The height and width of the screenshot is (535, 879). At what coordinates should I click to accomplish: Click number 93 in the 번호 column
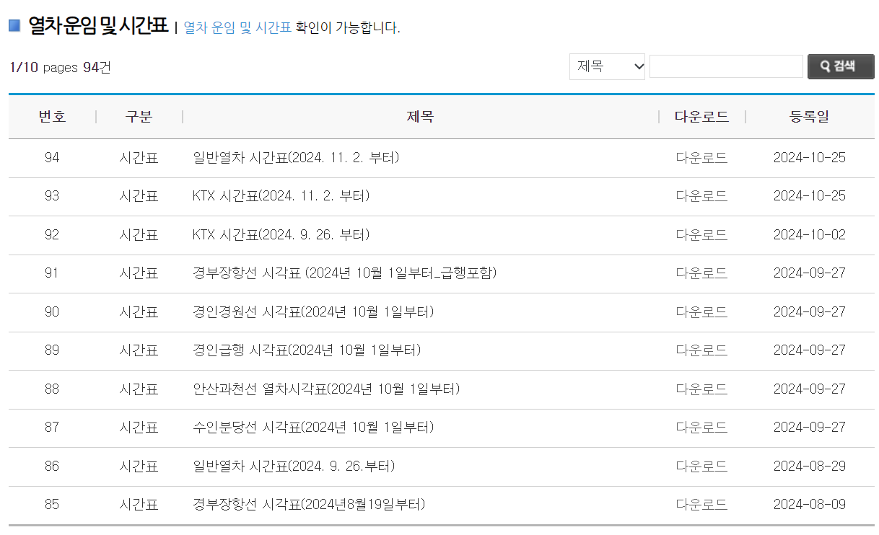click(x=52, y=196)
